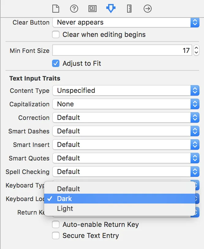
Task: Click the Min Font Size stepper
Action: (196, 50)
